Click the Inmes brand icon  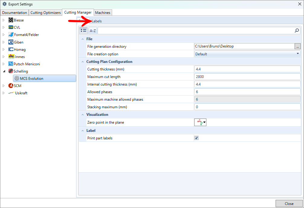[x=11, y=57]
